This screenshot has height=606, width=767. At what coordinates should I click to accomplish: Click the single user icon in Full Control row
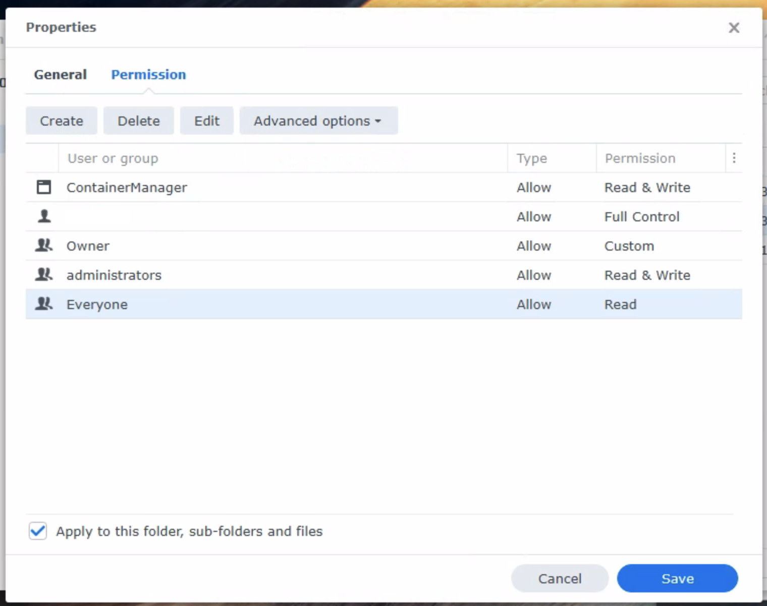point(44,216)
